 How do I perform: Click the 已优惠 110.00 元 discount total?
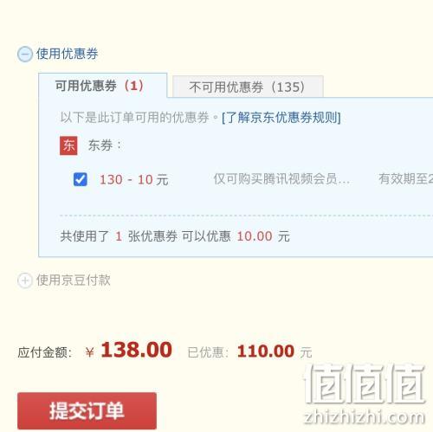(x=249, y=351)
